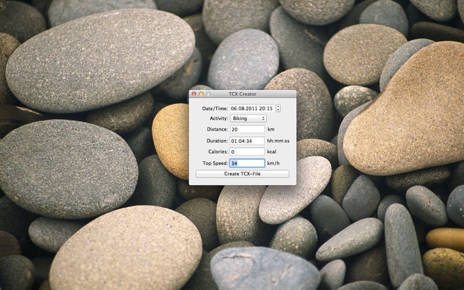Screen dimensions: 464x290
Task: Click the Distance: label
Action: pyautogui.click(x=217, y=129)
